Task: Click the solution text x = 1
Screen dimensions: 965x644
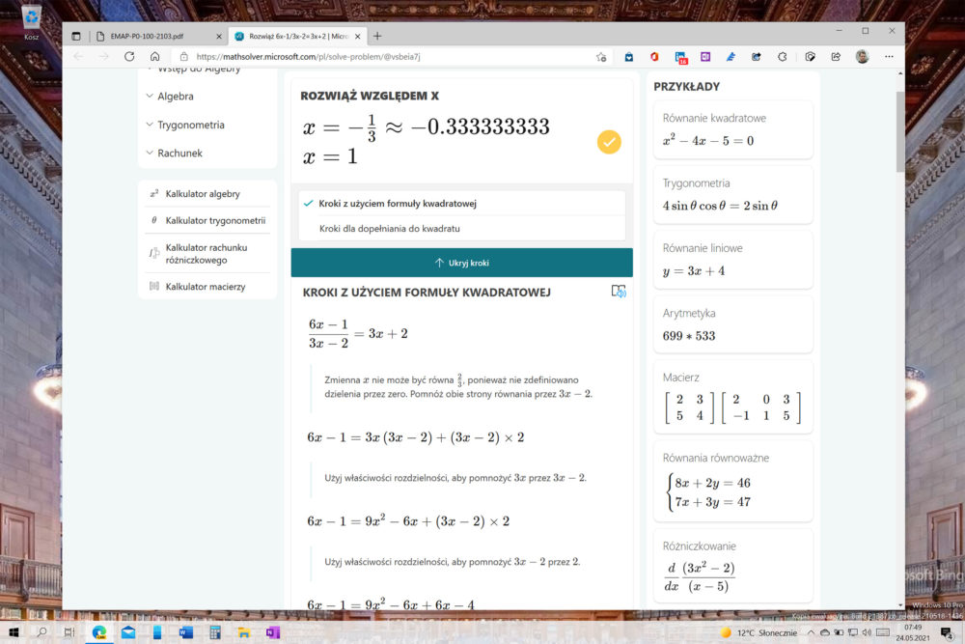Action: coord(330,157)
